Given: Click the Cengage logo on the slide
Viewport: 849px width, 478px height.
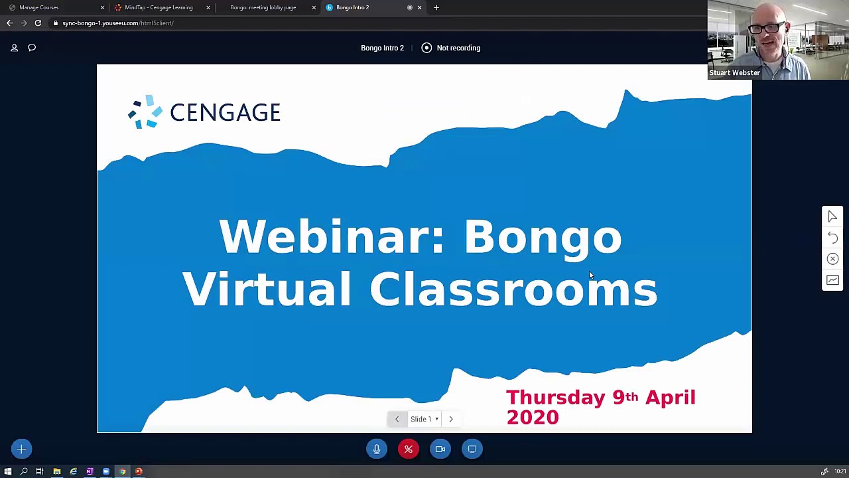Looking at the screenshot, I should [204, 112].
